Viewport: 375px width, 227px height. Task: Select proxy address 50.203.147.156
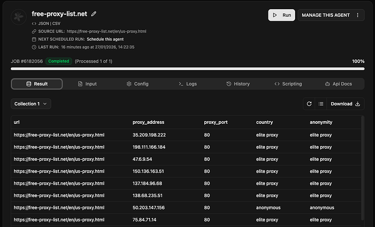148,207
